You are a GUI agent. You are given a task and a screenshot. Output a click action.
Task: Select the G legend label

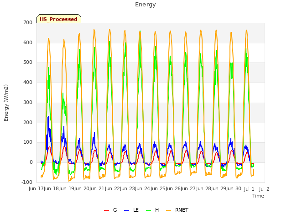(x=115, y=210)
